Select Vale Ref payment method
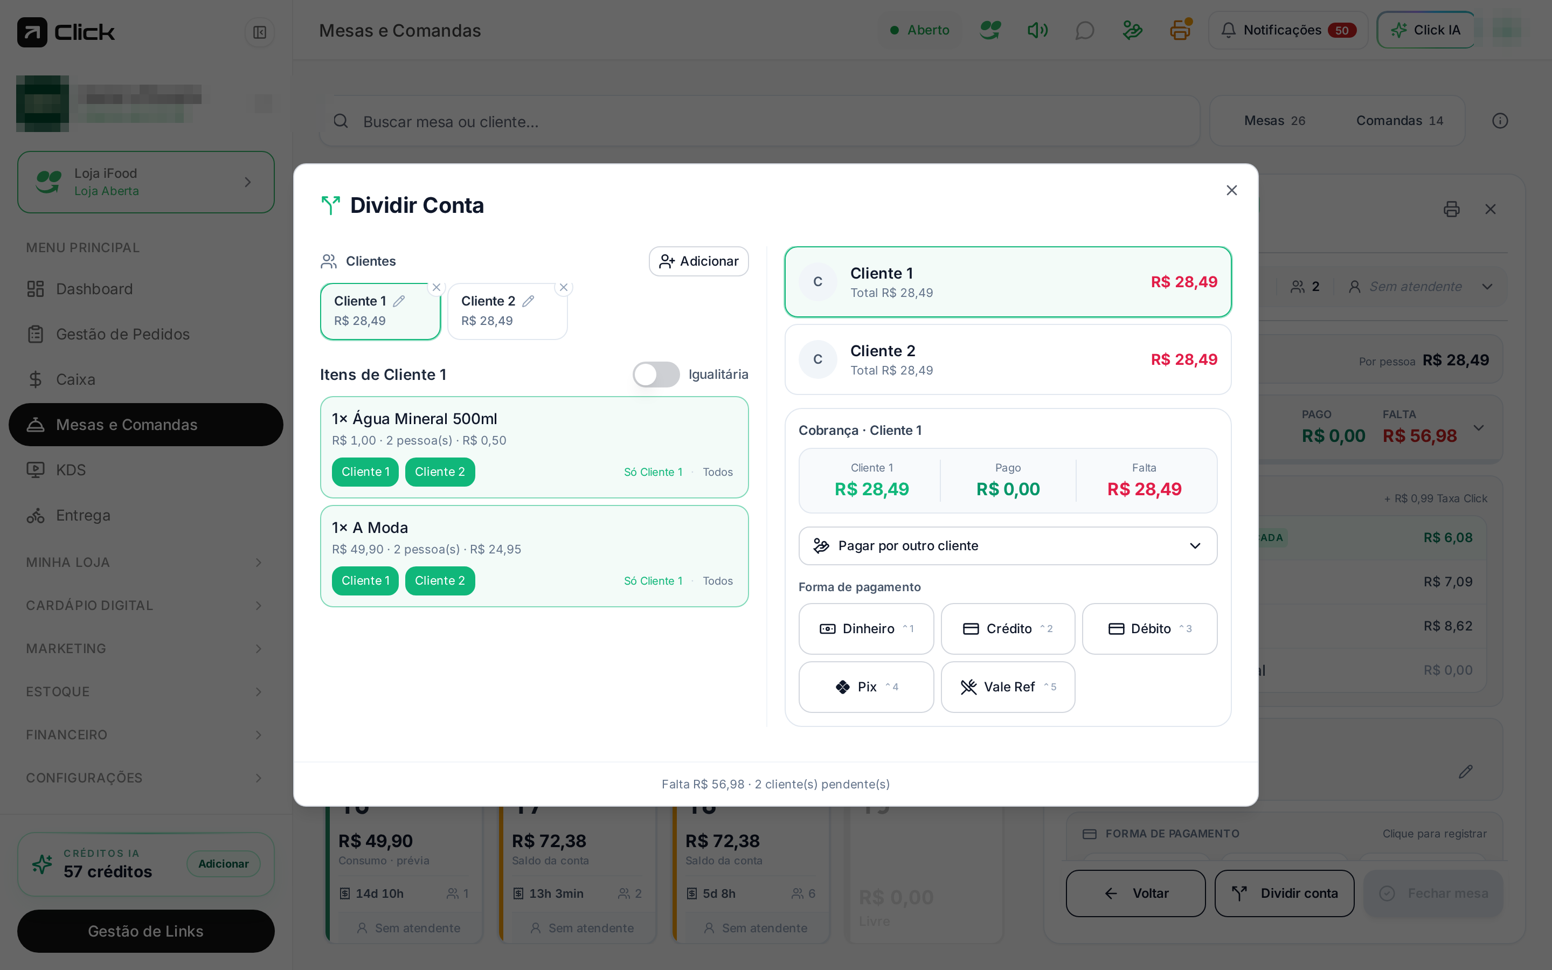 point(1008,687)
